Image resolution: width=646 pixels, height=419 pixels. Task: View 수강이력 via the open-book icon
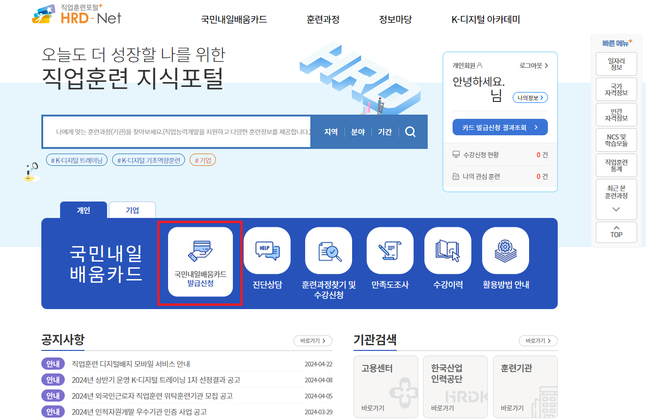(447, 250)
